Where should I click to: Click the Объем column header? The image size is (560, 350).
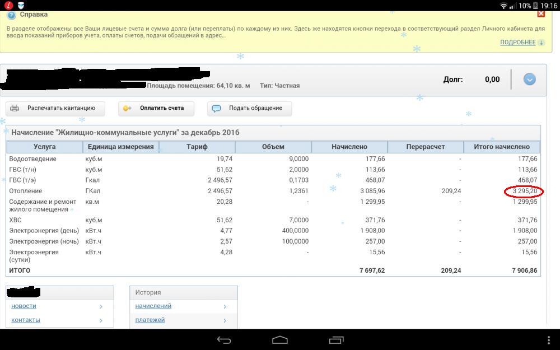click(x=273, y=147)
